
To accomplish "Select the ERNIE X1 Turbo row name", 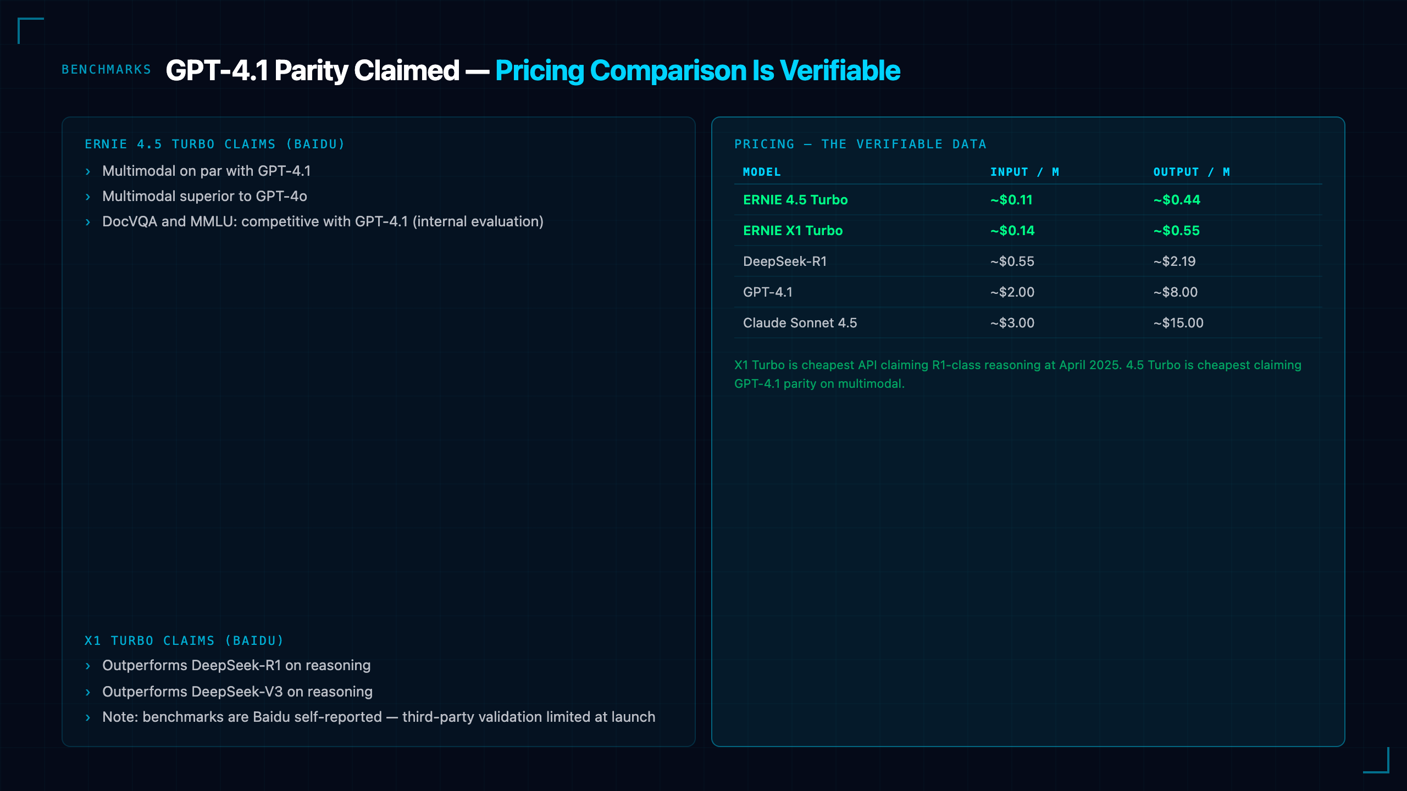I will [x=793, y=231].
